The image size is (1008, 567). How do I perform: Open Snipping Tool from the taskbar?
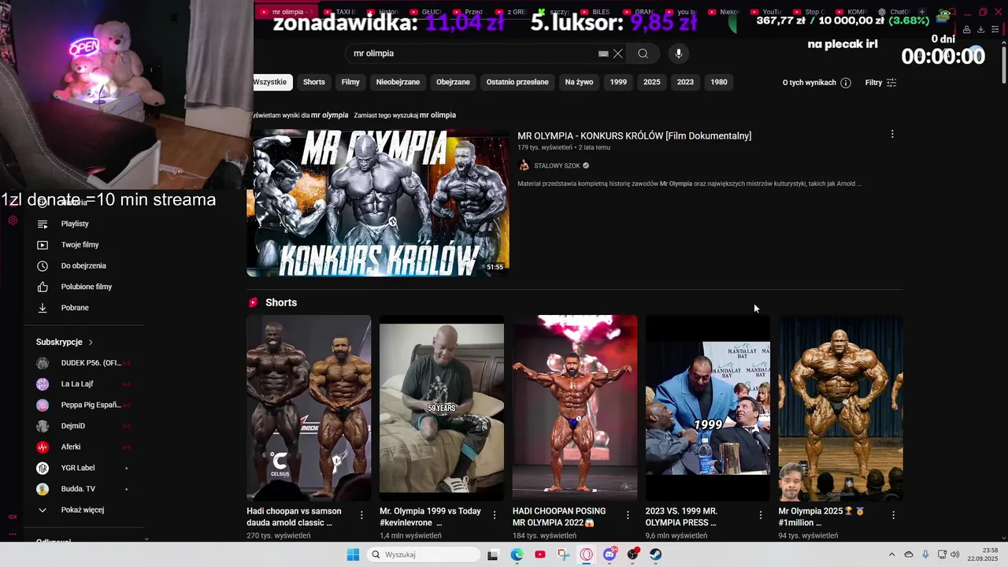pyautogui.click(x=563, y=554)
